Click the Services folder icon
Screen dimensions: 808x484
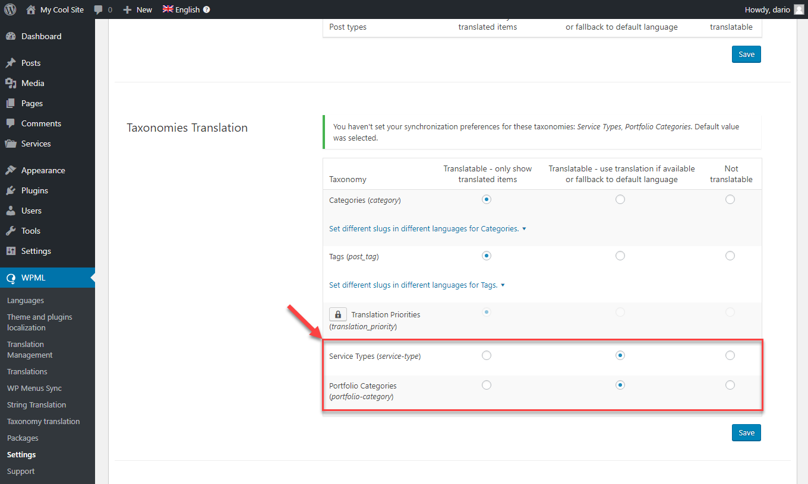[11, 144]
